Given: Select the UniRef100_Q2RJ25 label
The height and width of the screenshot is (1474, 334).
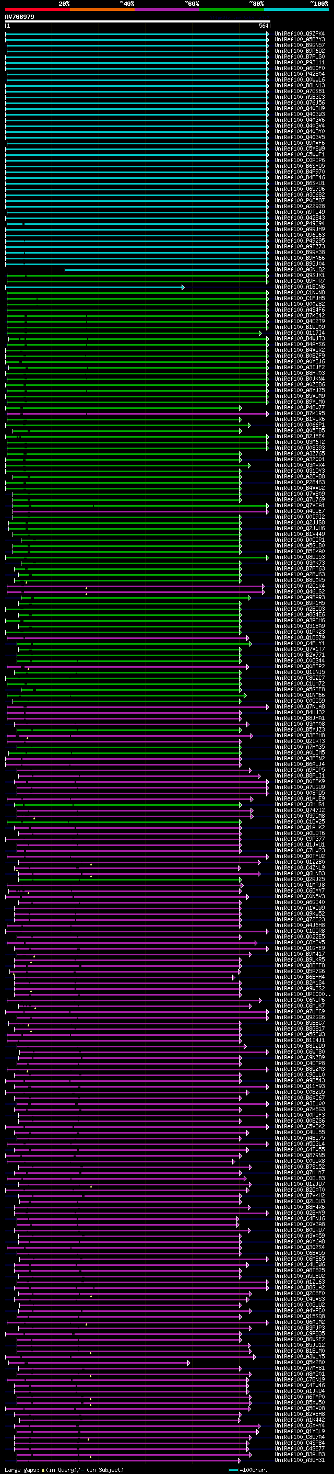Looking at the screenshot, I should coord(300,879).
